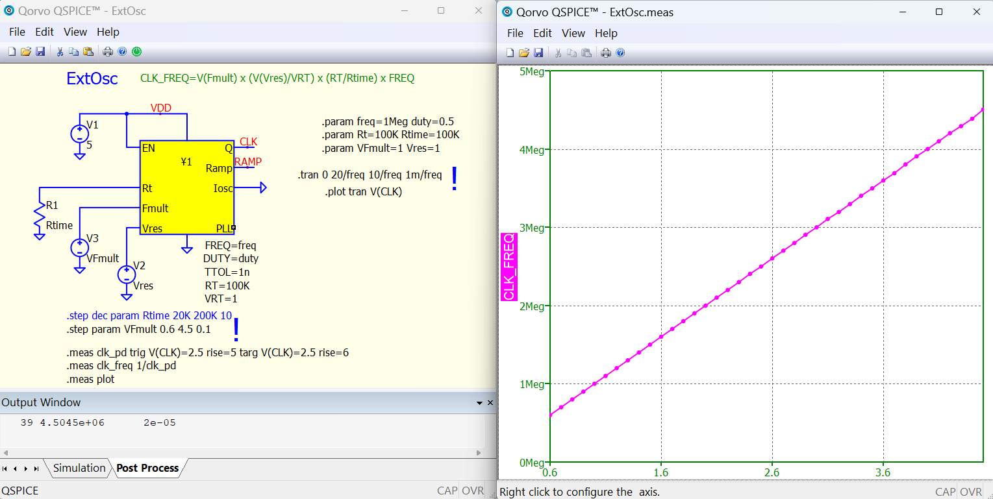This screenshot has width=993, height=499.
Task: Click Save floppy icon in ExtOsc window
Action: click(x=40, y=52)
